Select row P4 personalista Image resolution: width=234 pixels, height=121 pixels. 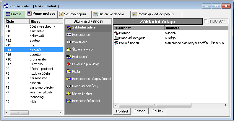(34, 78)
